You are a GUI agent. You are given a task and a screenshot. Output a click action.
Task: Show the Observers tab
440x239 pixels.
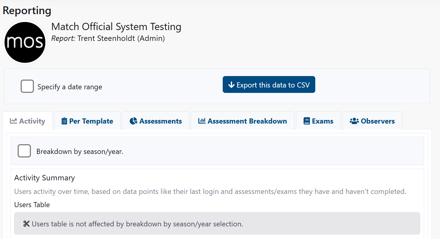(x=377, y=121)
